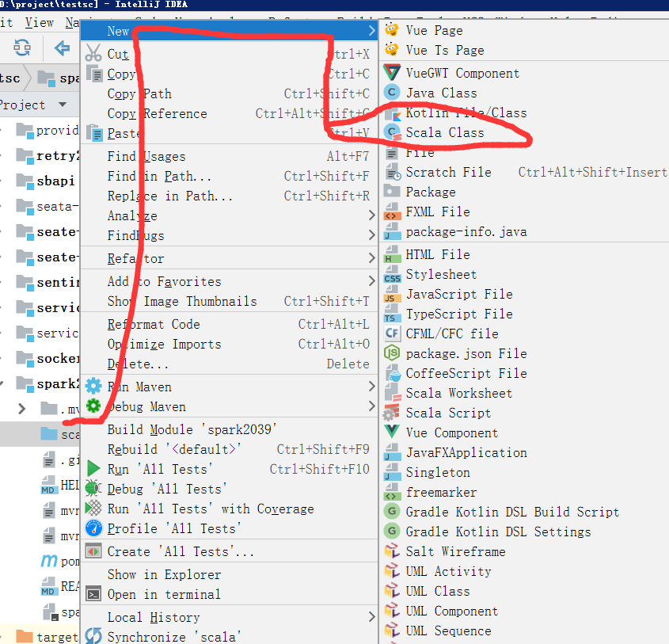Click the Run Maven gear icon
This screenshot has height=644, width=669.
tap(93, 387)
